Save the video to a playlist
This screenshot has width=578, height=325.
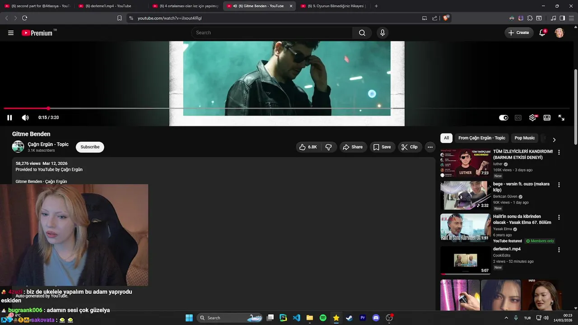tap(382, 147)
